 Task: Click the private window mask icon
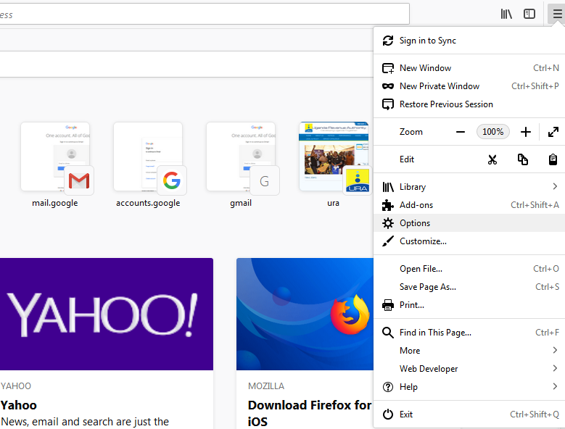click(388, 86)
